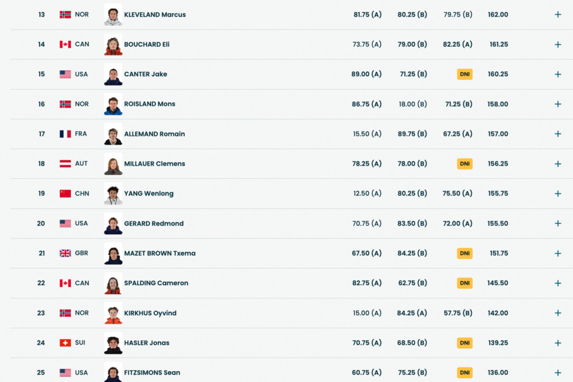Click the Great Britain flag icon
573x382 pixels.
[x=65, y=253]
